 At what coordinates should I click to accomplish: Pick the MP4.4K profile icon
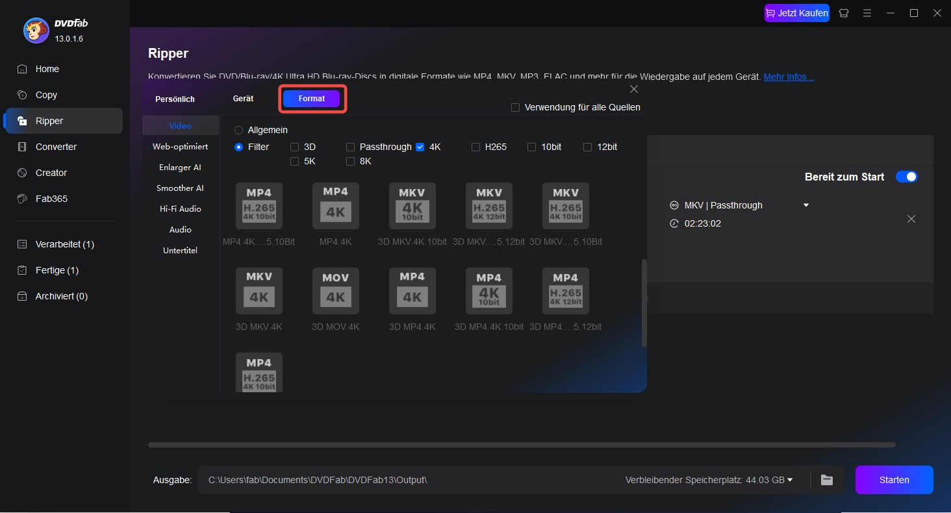(x=336, y=206)
